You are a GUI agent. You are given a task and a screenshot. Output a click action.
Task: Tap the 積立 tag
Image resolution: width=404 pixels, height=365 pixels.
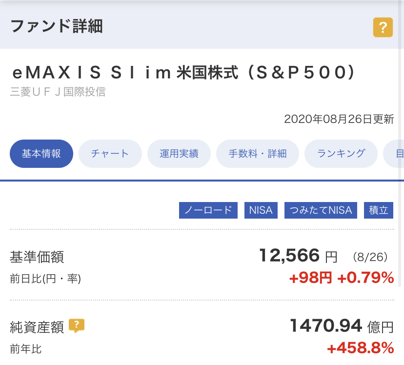(379, 210)
